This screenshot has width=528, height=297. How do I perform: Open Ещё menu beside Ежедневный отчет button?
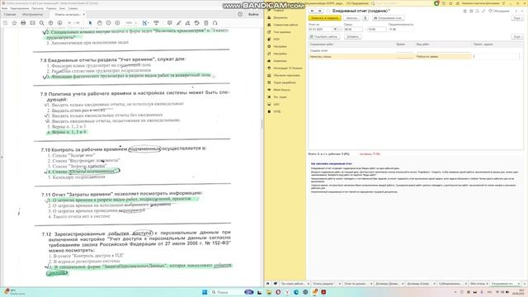pyautogui.click(x=517, y=18)
